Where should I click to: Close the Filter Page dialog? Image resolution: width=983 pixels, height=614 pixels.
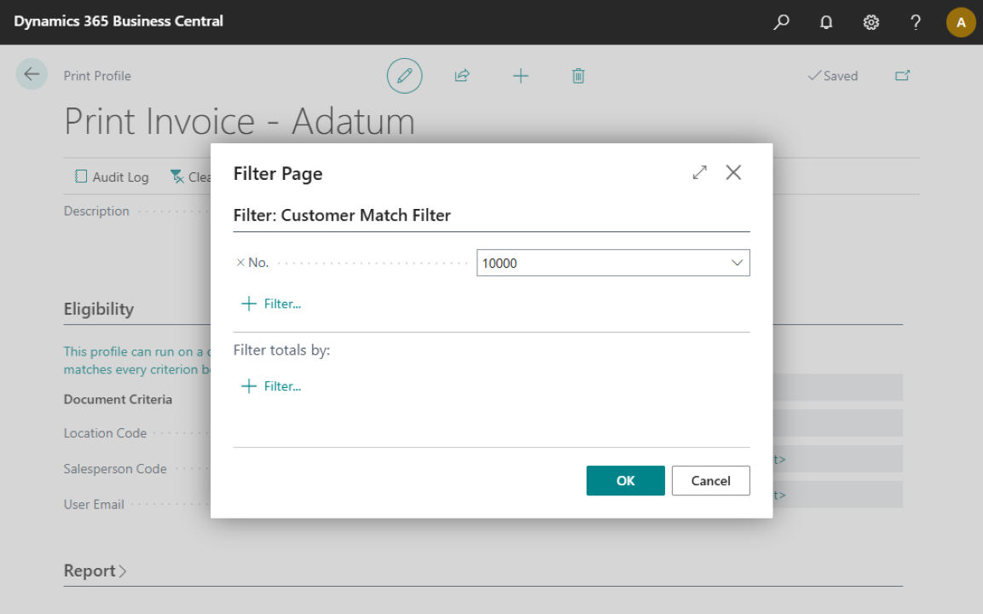click(x=733, y=172)
